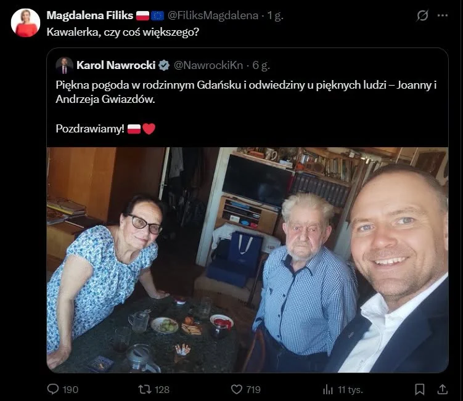Open Magdalena Filiks profile avatar

click(x=25, y=23)
